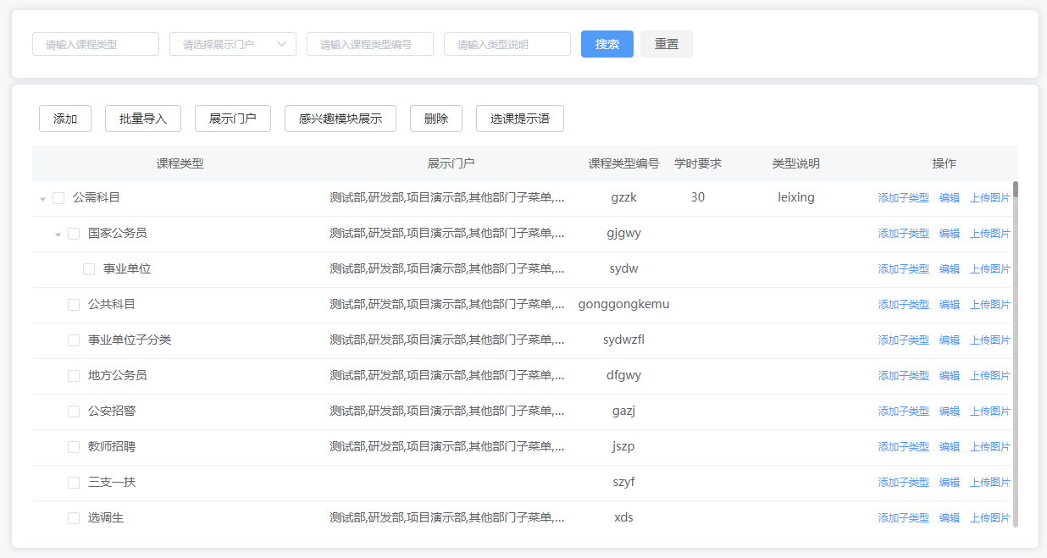Click the course code gonggongkemu
This screenshot has height=558, width=1047.
click(x=623, y=304)
